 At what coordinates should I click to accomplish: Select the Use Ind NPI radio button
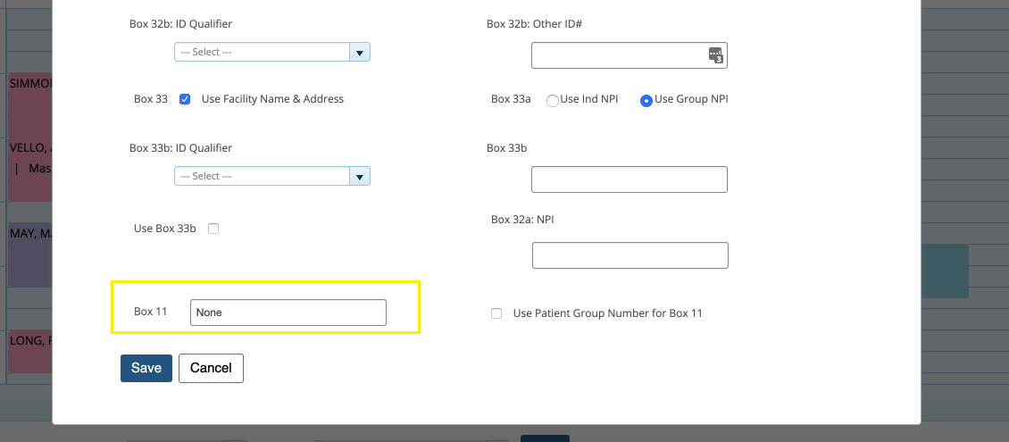point(552,100)
